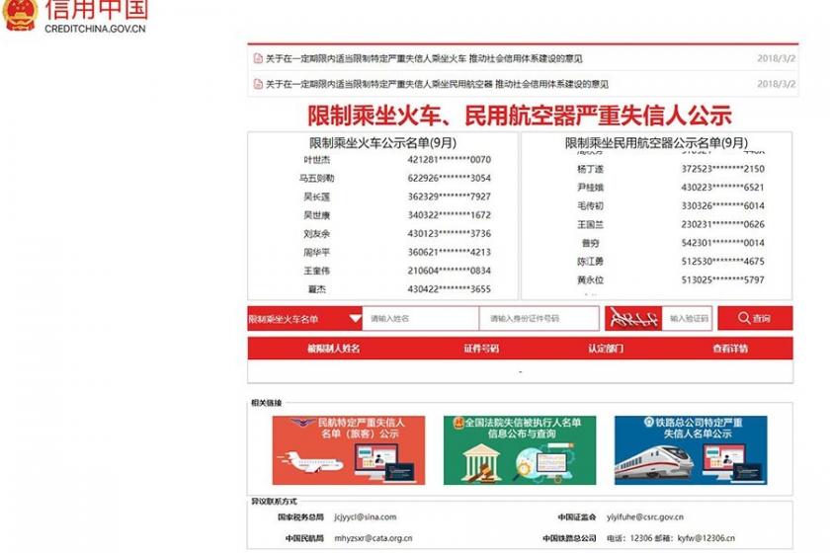Select the train list entry 叶世杰
The image size is (830, 553).
coord(316,160)
